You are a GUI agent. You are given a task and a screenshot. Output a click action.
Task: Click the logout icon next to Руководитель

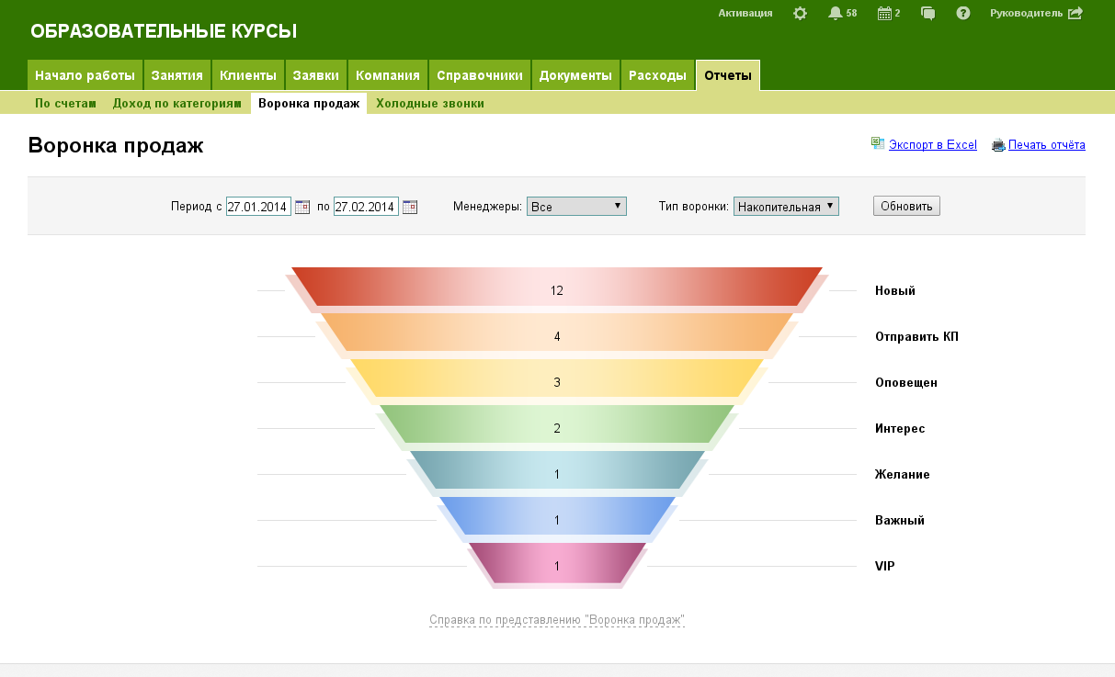point(1075,14)
